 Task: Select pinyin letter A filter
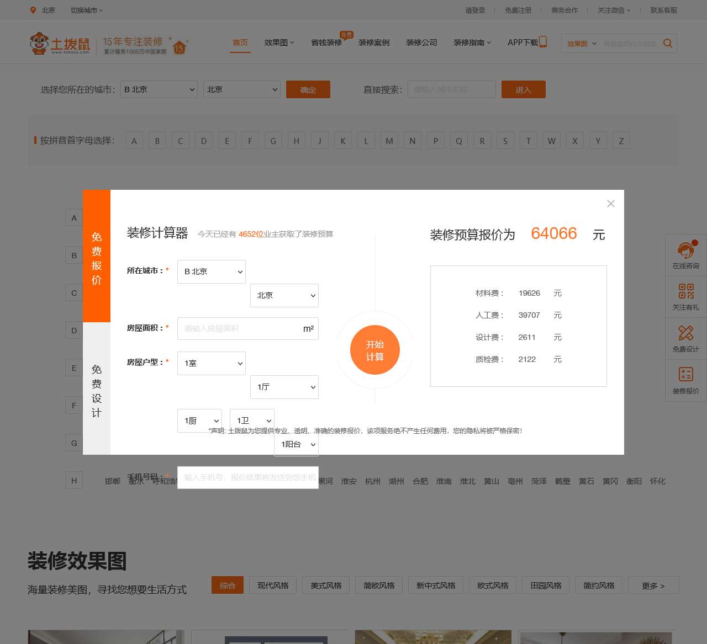click(x=134, y=141)
